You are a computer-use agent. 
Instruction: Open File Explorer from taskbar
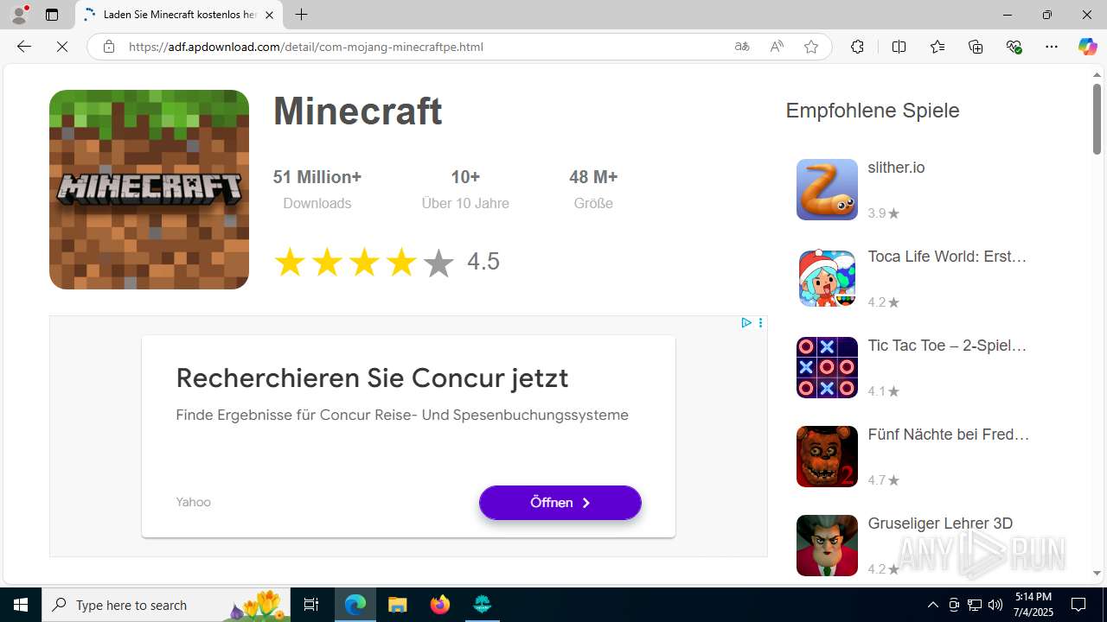pos(398,605)
